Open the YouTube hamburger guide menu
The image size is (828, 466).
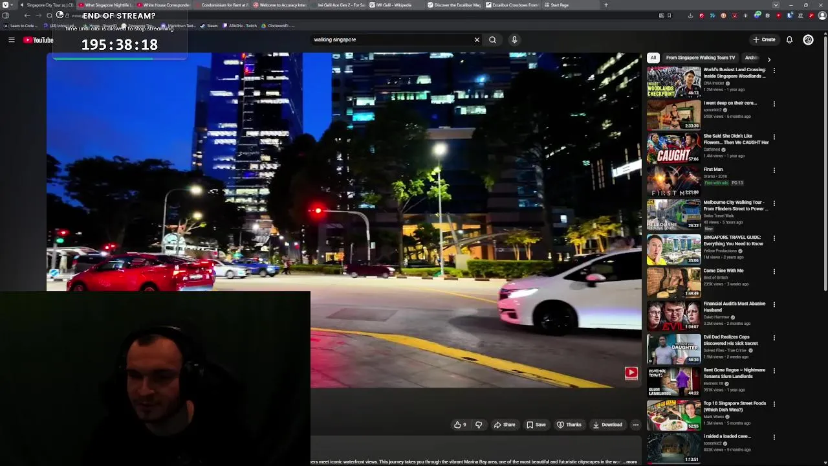click(x=11, y=40)
